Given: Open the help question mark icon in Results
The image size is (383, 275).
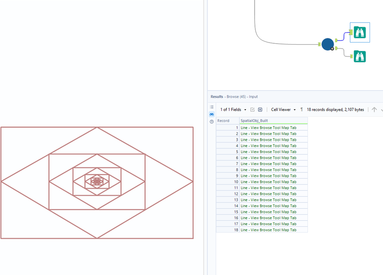Looking at the screenshot, I should click(212, 122).
